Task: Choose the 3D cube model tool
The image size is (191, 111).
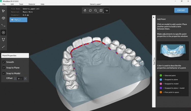Action: pos(3,18)
